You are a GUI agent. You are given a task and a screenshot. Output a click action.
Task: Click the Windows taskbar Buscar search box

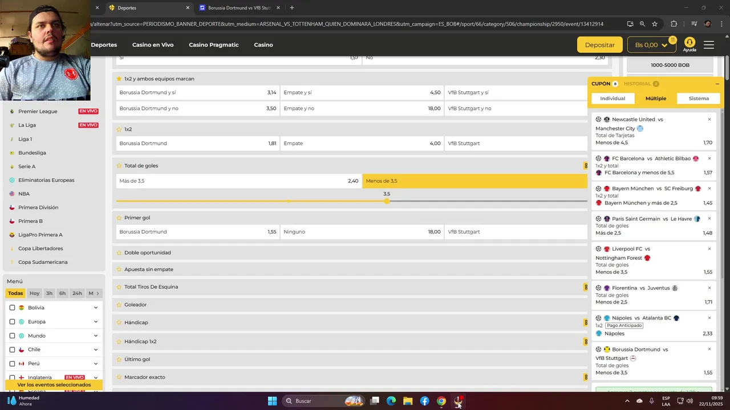(x=324, y=401)
